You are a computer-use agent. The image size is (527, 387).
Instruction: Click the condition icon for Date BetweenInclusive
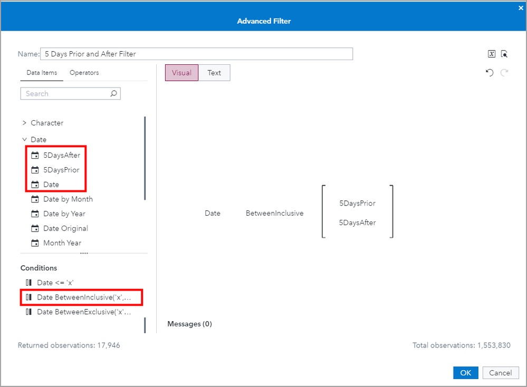[29, 297]
